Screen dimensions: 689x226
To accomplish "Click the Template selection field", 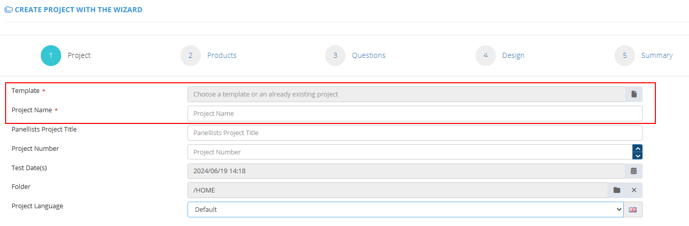I will 406,94.
